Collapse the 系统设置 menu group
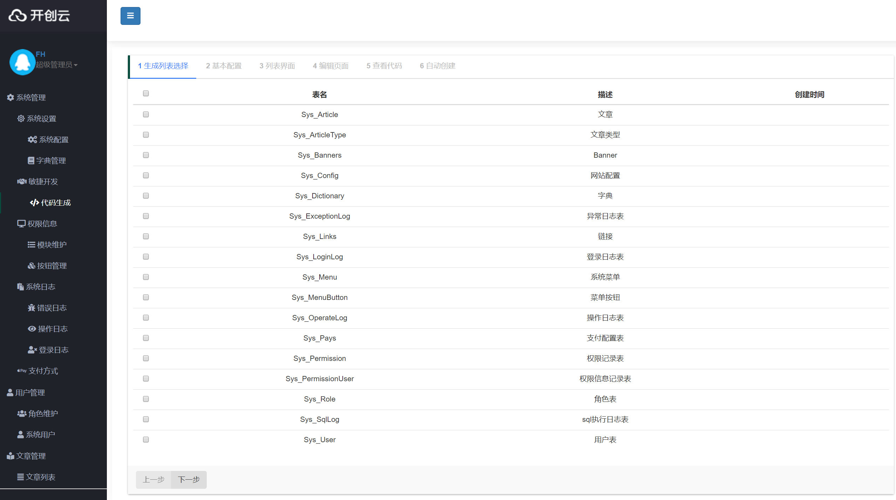896x500 pixels. (41, 118)
